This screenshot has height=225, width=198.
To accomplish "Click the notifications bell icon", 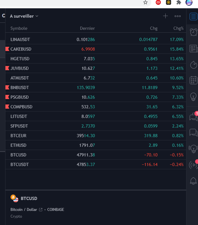I will point(194,181).
